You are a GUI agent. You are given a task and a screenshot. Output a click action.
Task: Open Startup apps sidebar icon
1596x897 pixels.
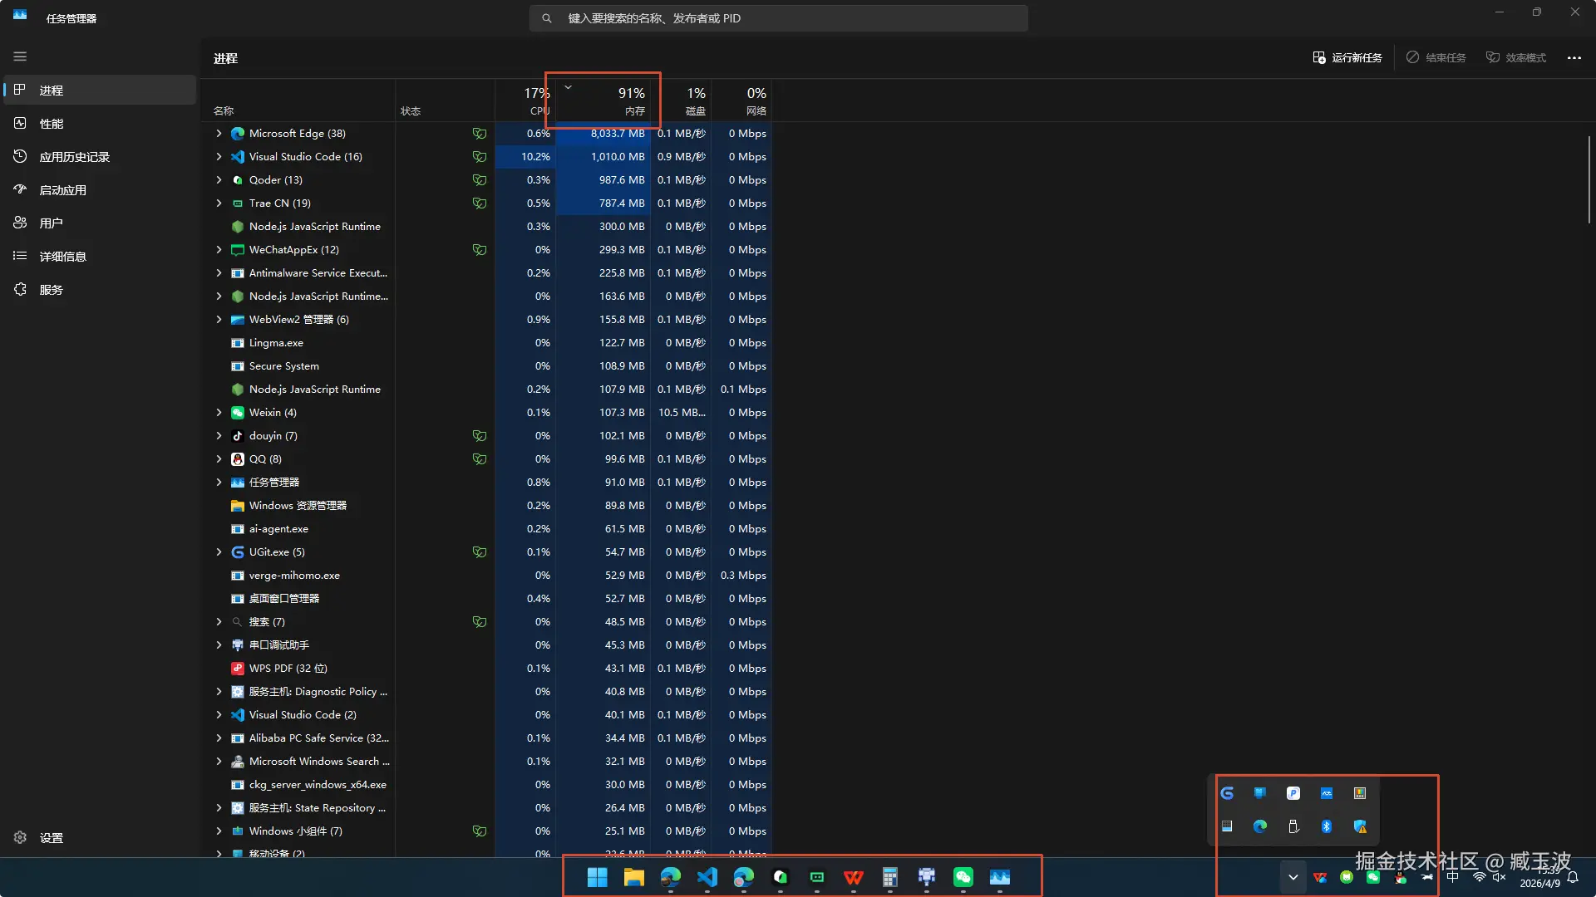(x=20, y=189)
